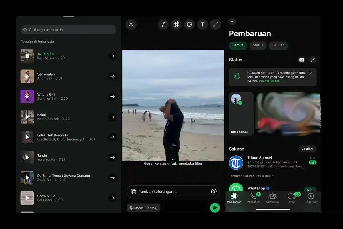Select the drawing pencil tool
This screenshot has width=343, height=229.
click(x=216, y=24)
